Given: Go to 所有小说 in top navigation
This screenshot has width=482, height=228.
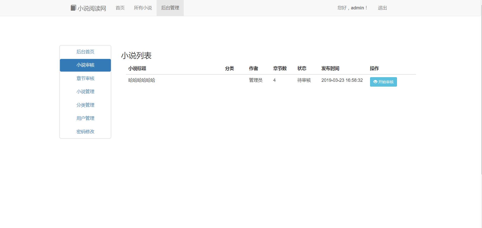Looking at the screenshot, I should click(x=143, y=8).
